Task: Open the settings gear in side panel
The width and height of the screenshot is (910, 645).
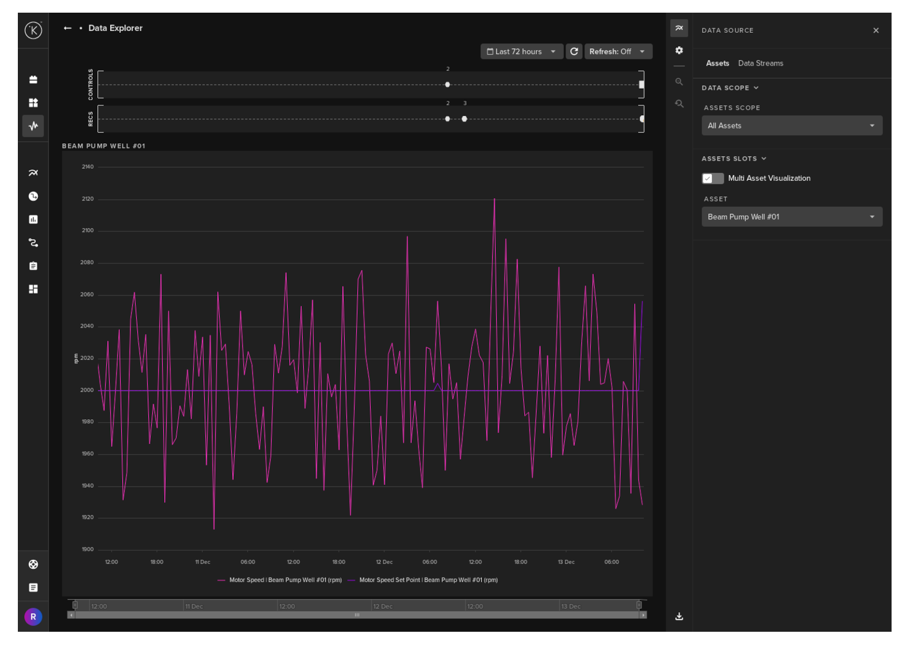Action: point(679,51)
